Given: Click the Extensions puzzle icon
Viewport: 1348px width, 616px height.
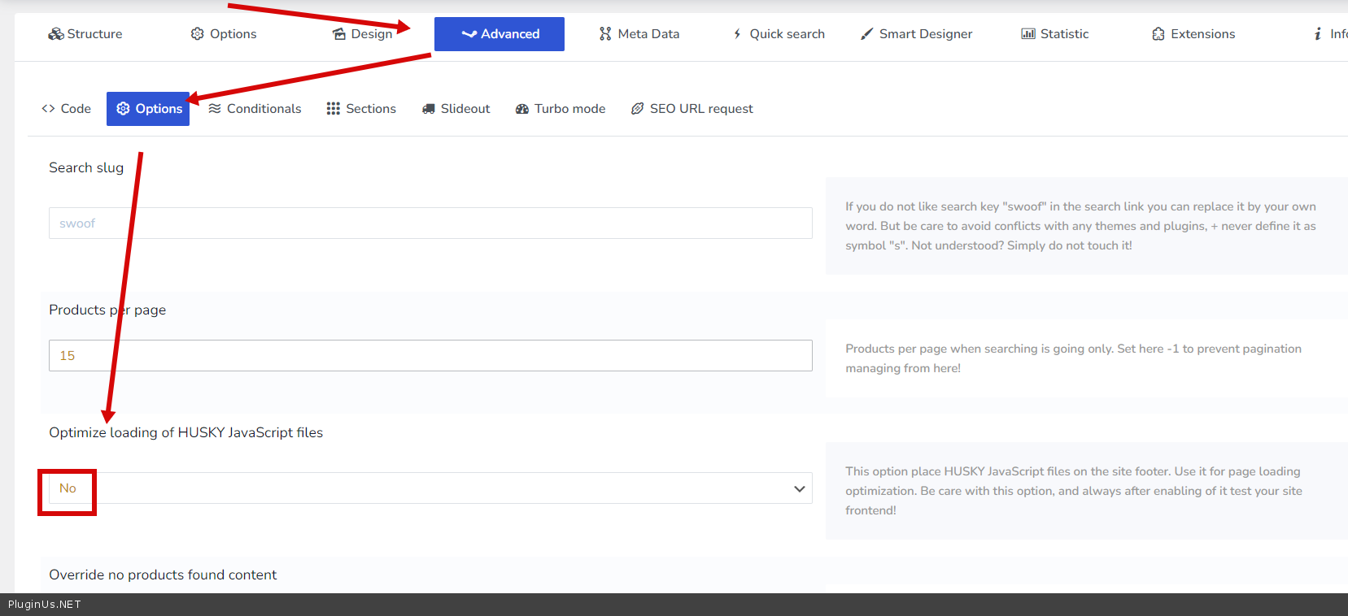Looking at the screenshot, I should [x=1158, y=34].
